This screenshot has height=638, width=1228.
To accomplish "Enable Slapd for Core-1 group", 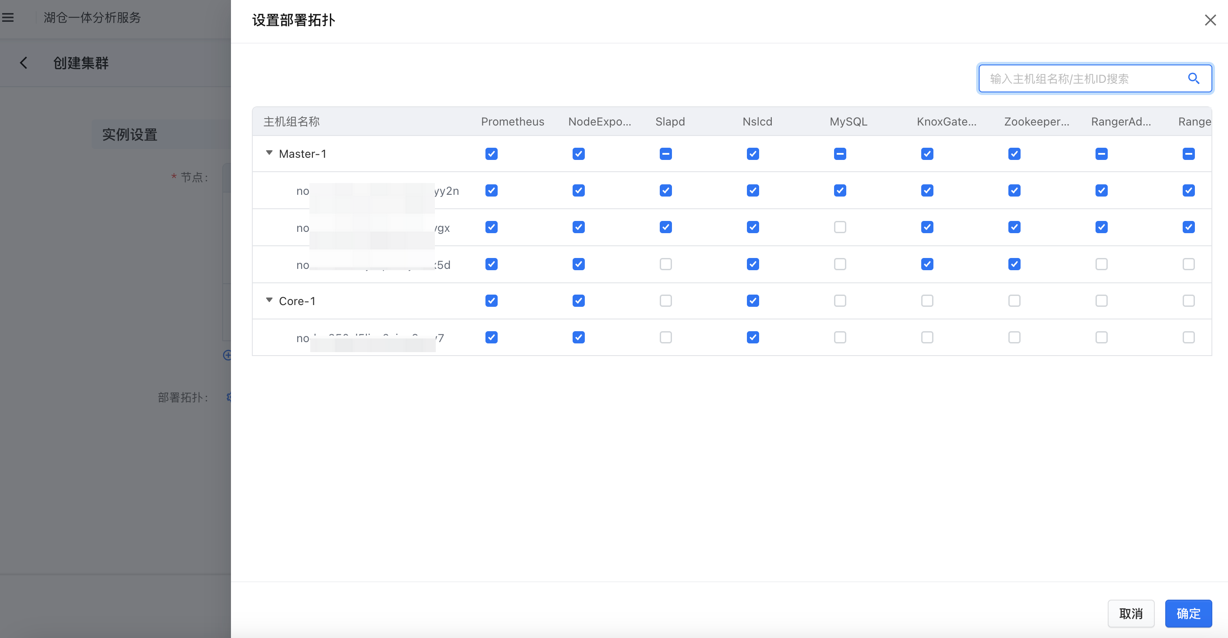I will 666,300.
